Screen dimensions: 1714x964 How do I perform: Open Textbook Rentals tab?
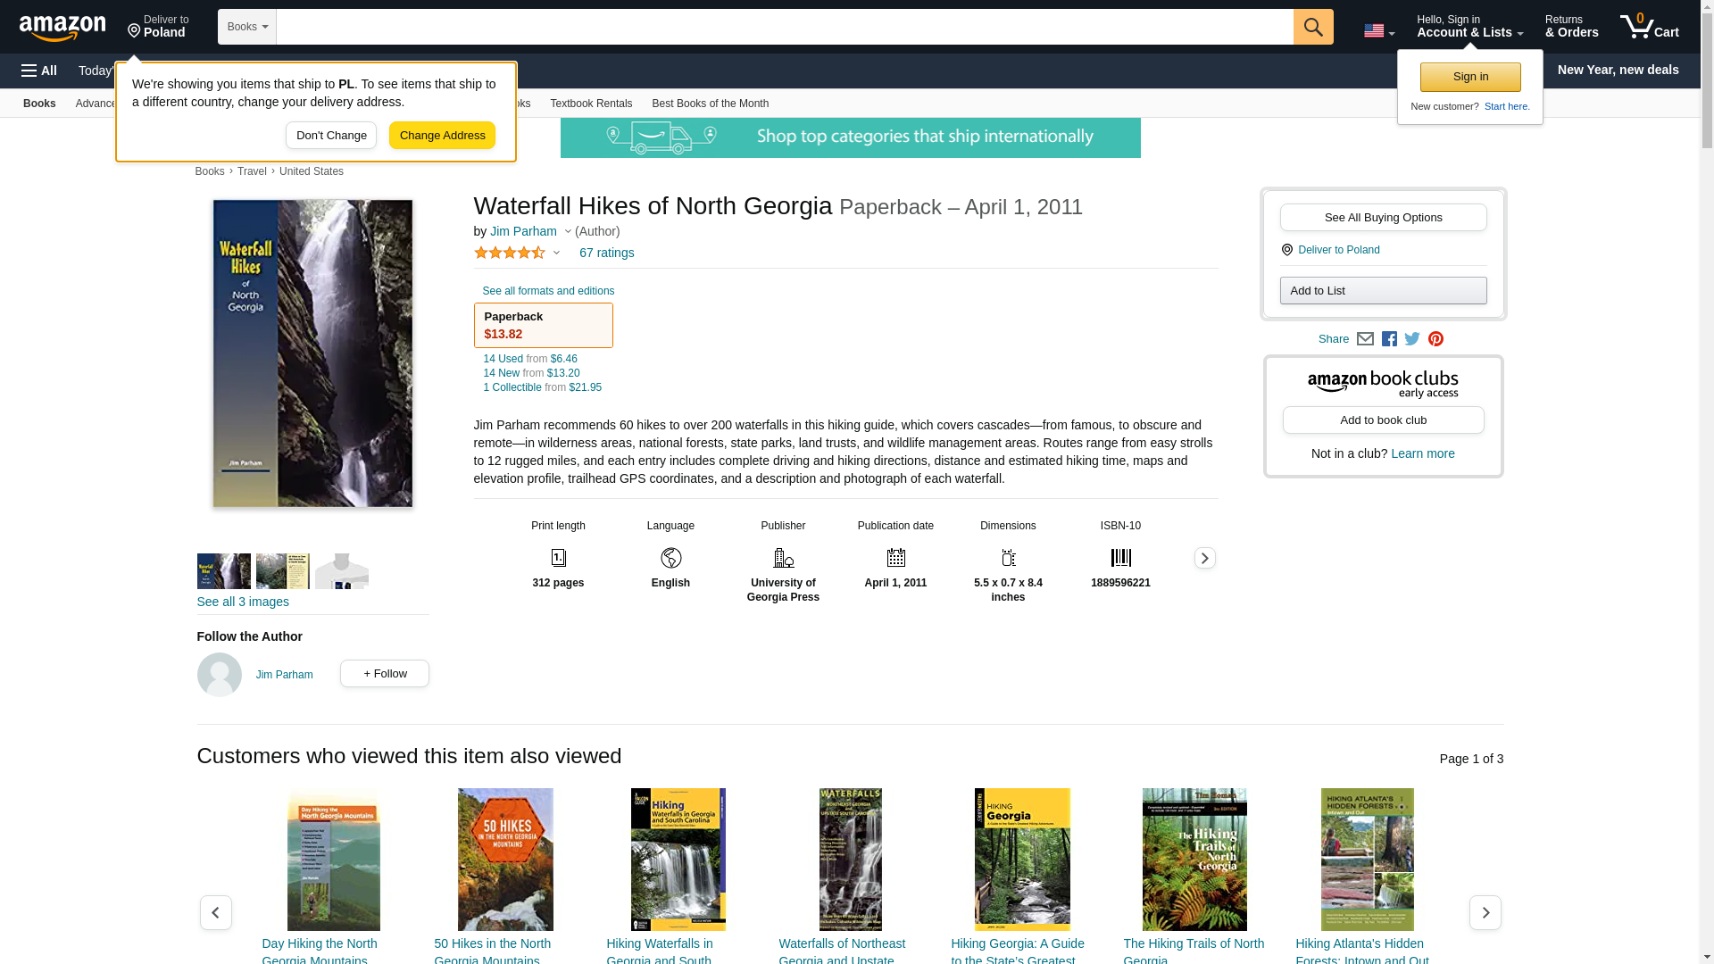[591, 104]
